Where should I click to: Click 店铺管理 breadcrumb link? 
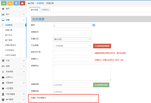pyautogui.click(x=42, y=3)
